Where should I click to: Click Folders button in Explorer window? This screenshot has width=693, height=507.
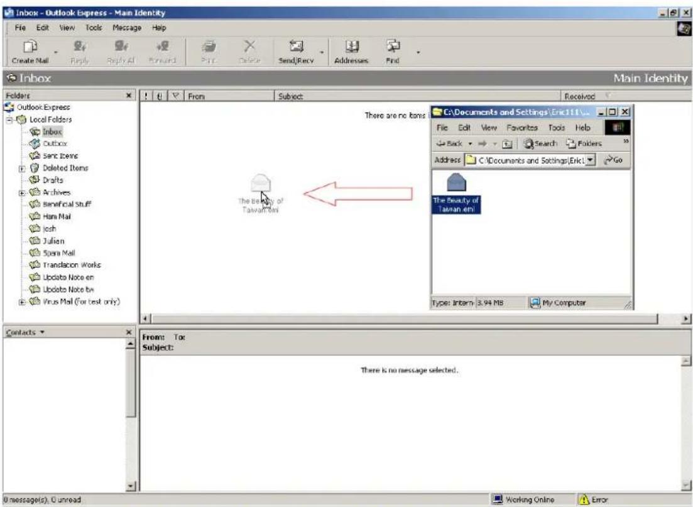584,144
